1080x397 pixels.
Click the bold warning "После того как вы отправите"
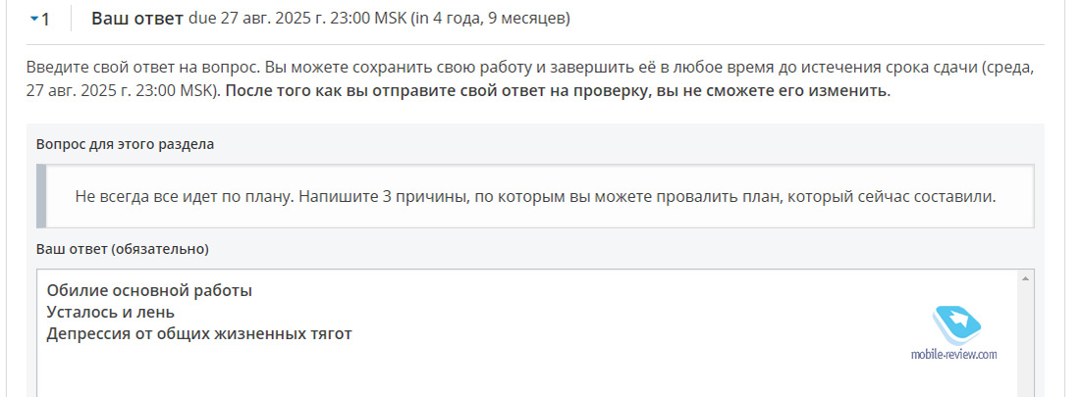coord(558,91)
